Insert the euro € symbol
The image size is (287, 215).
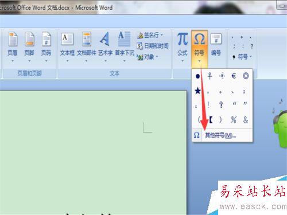[234, 76]
